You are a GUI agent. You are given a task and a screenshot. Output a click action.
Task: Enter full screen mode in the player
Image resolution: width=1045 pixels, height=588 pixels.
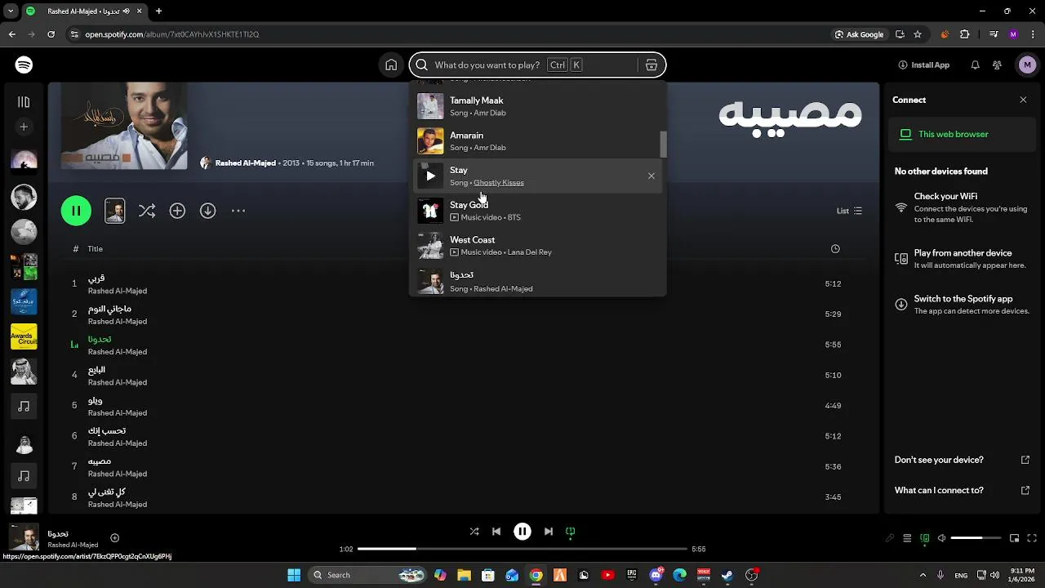(1033, 538)
